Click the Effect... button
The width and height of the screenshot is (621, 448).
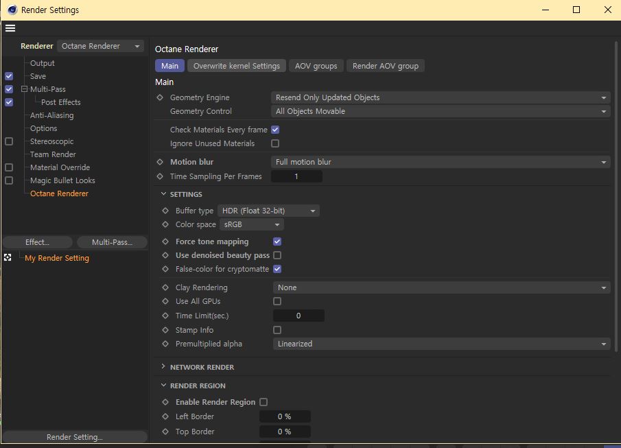tap(37, 242)
